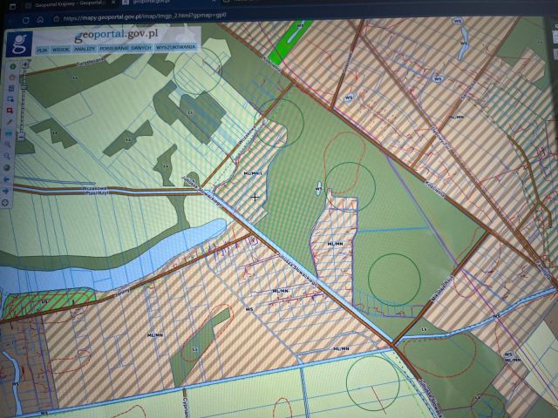The height and width of the screenshot is (418, 558).
Task: Click the crosshair locate icon
Action: pyautogui.click(x=5, y=203)
